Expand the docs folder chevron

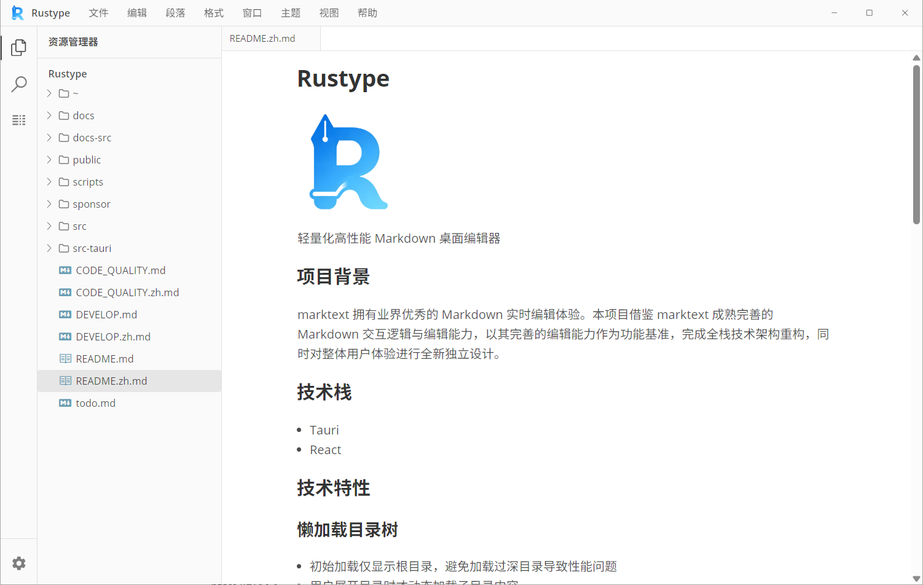coord(49,116)
